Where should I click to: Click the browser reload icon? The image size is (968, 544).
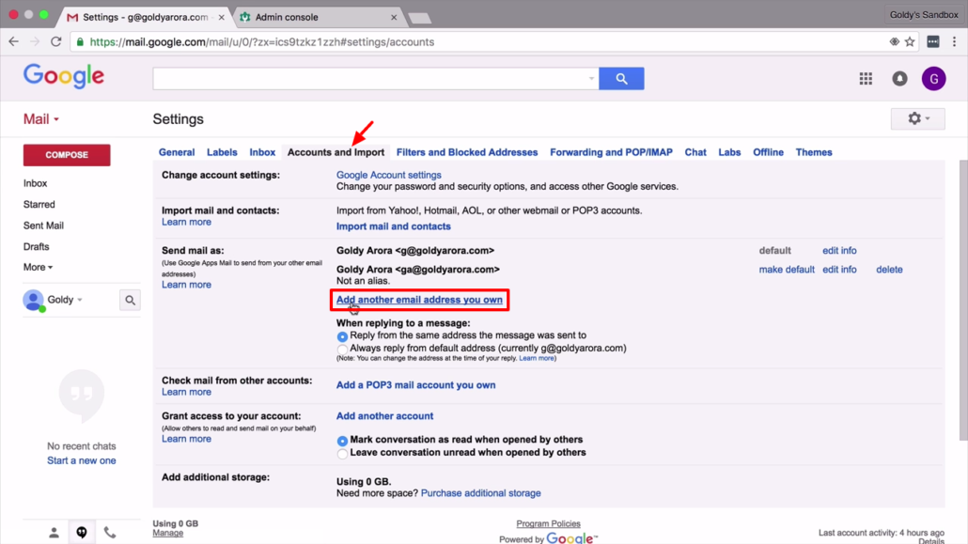tap(56, 42)
